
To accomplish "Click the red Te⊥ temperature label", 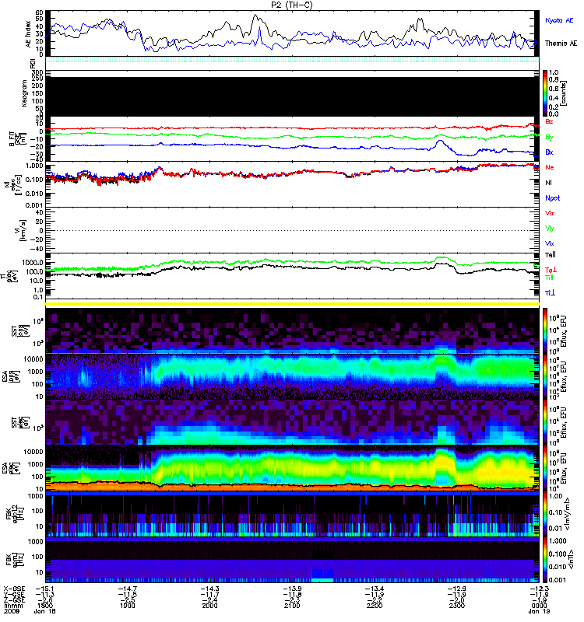I will [x=551, y=270].
